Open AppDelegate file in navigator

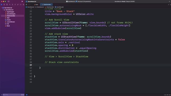pos(10,12)
